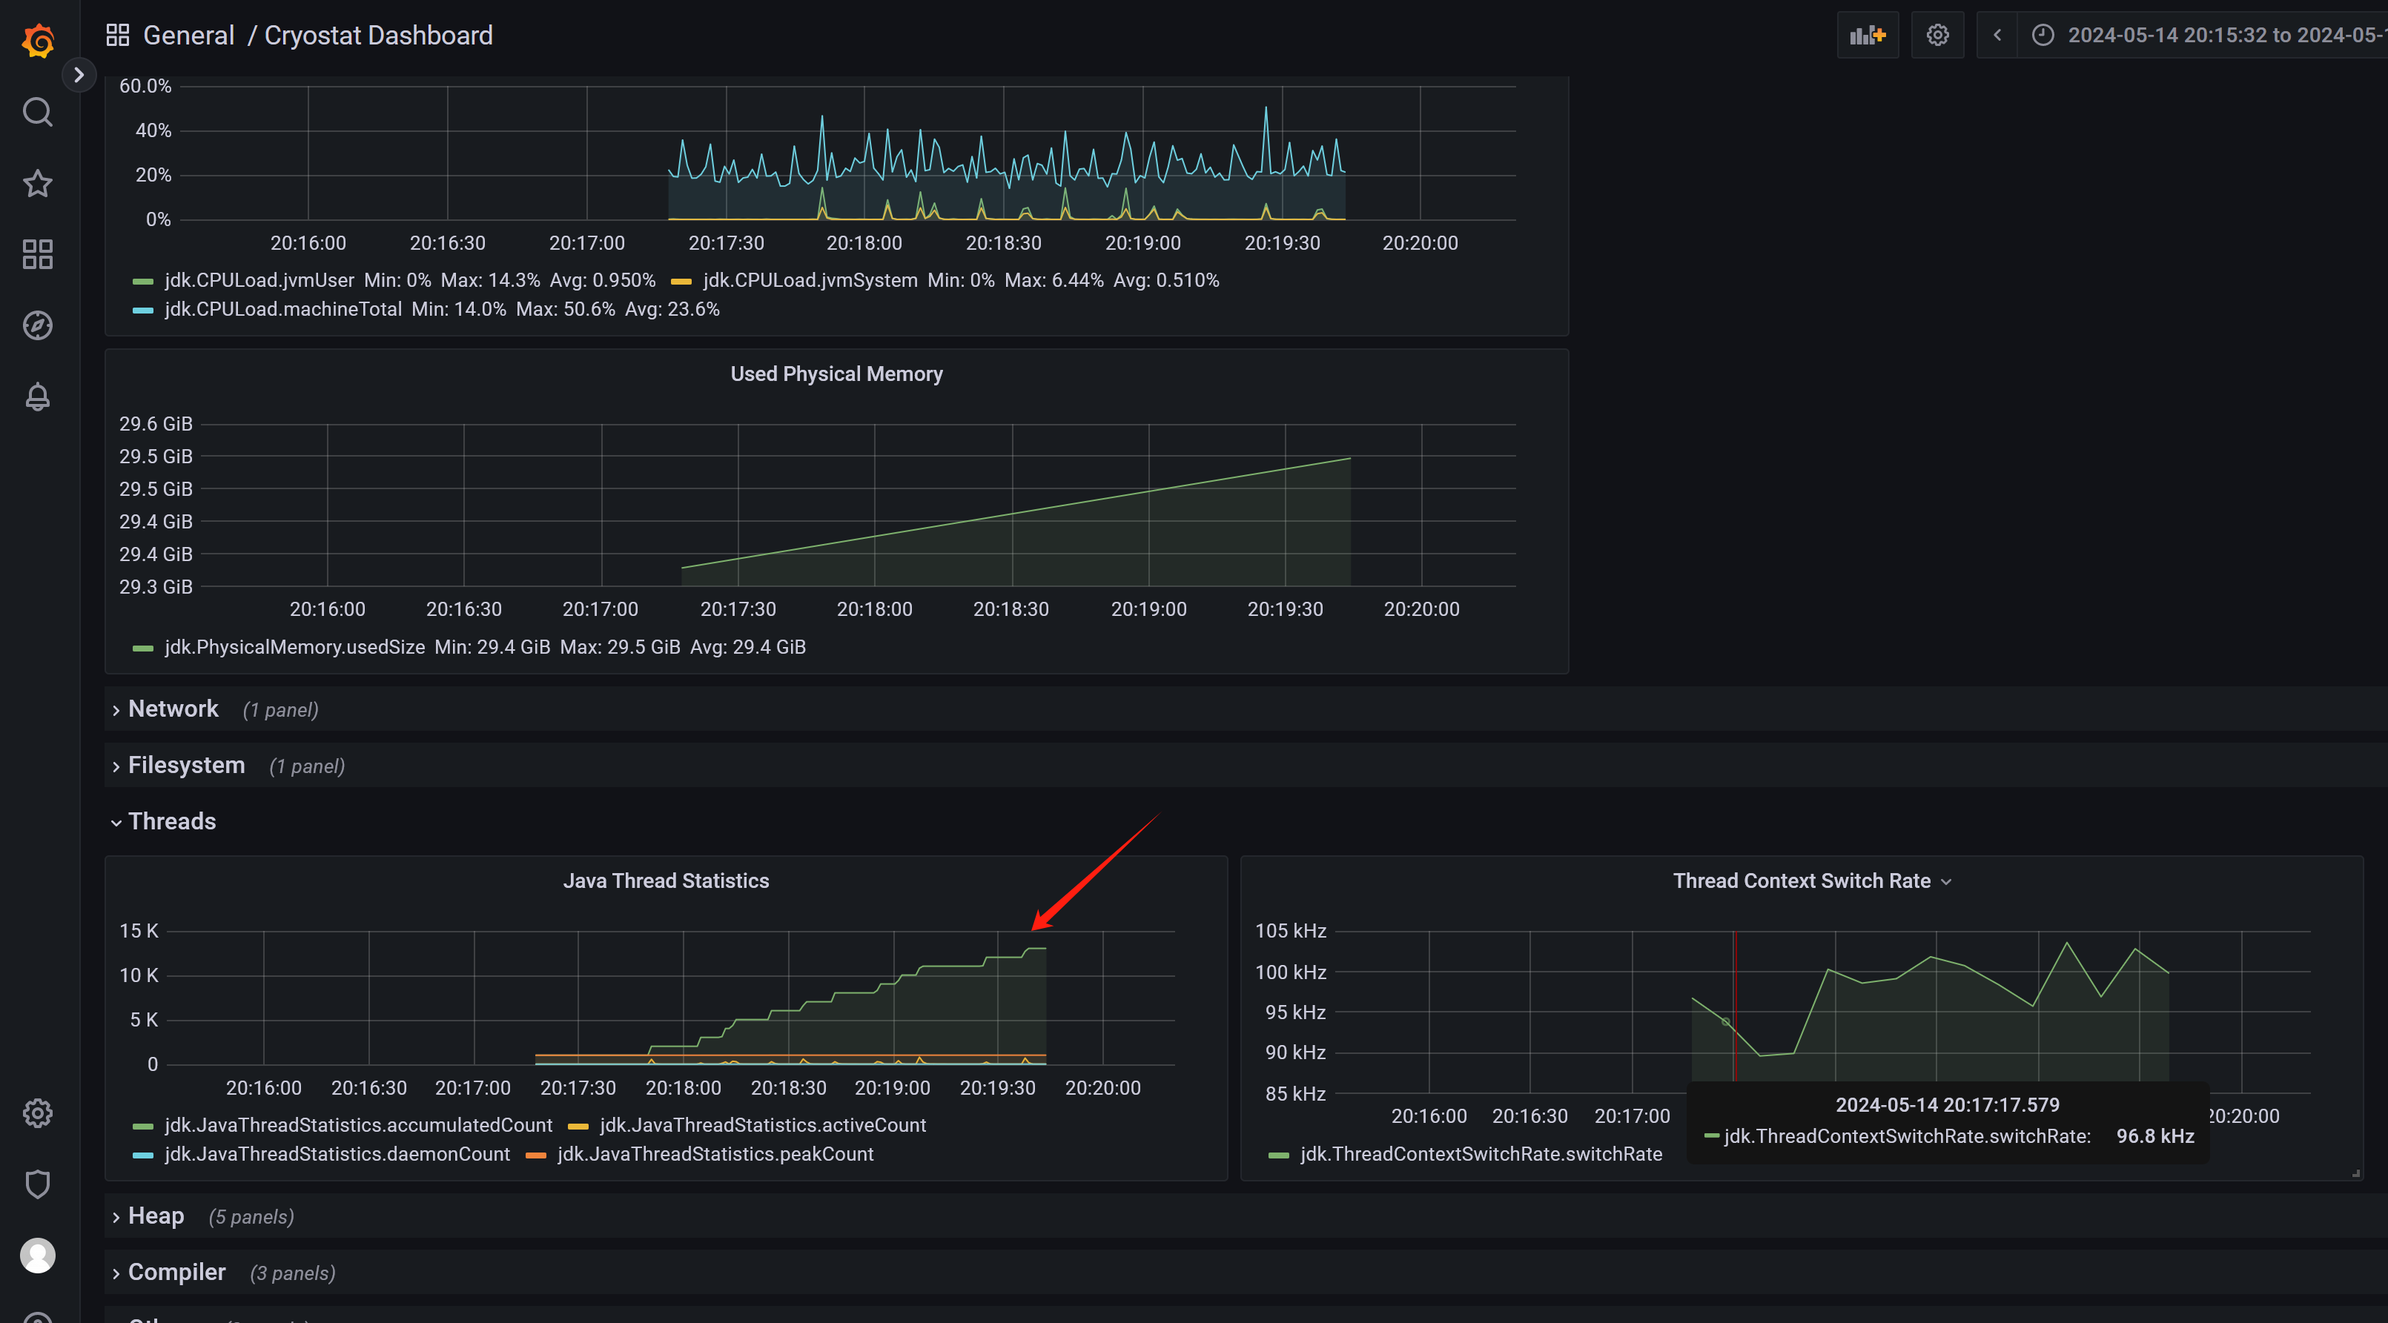
Task: Click the General folder breadcrumb
Action: pyautogui.click(x=188, y=36)
